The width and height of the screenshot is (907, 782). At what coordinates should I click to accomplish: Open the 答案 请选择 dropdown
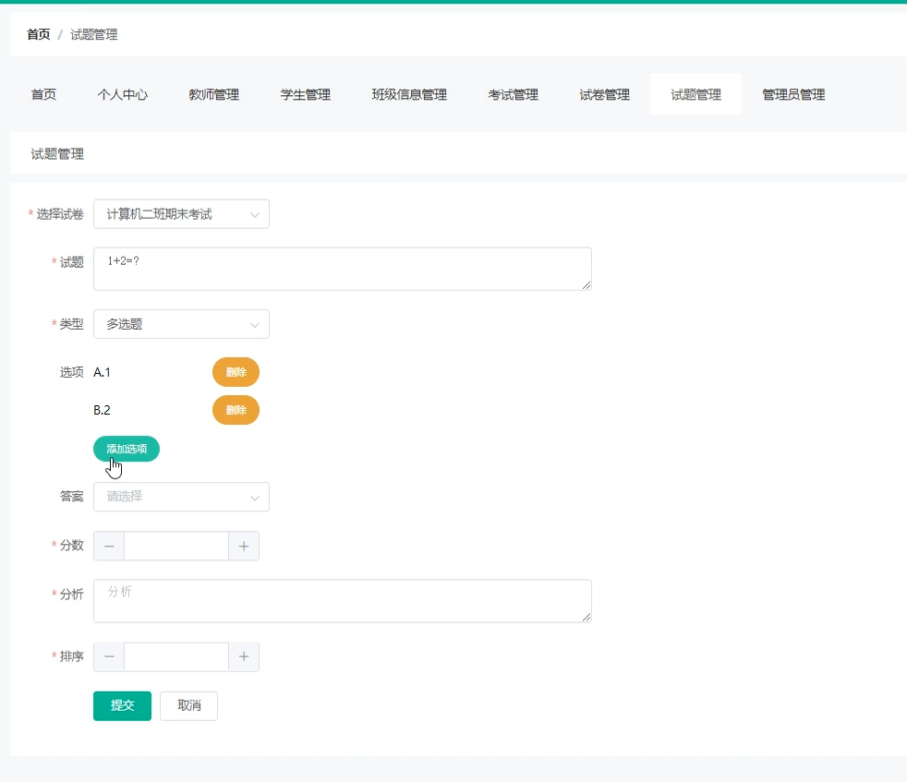coord(181,497)
